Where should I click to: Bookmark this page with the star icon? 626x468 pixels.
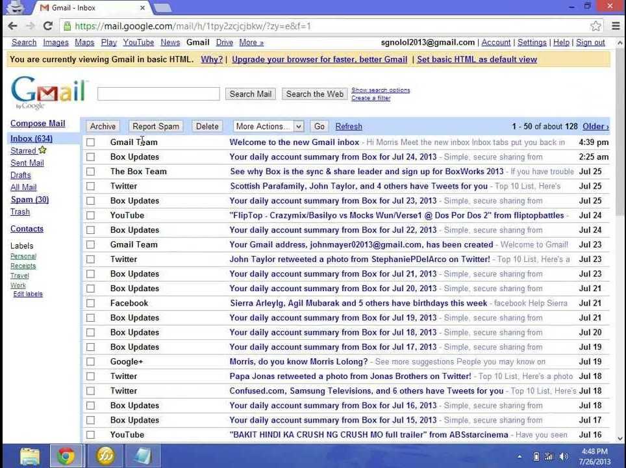tap(595, 26)
